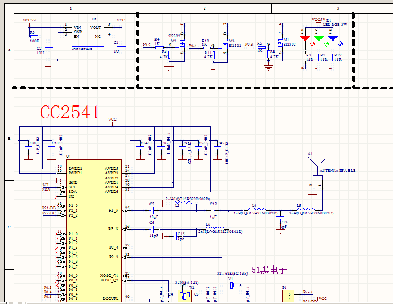Select decoupling capacitor C11 symbol
Image resolution: width=393 pixels, height=304 pixels.
tap(52, 148)
